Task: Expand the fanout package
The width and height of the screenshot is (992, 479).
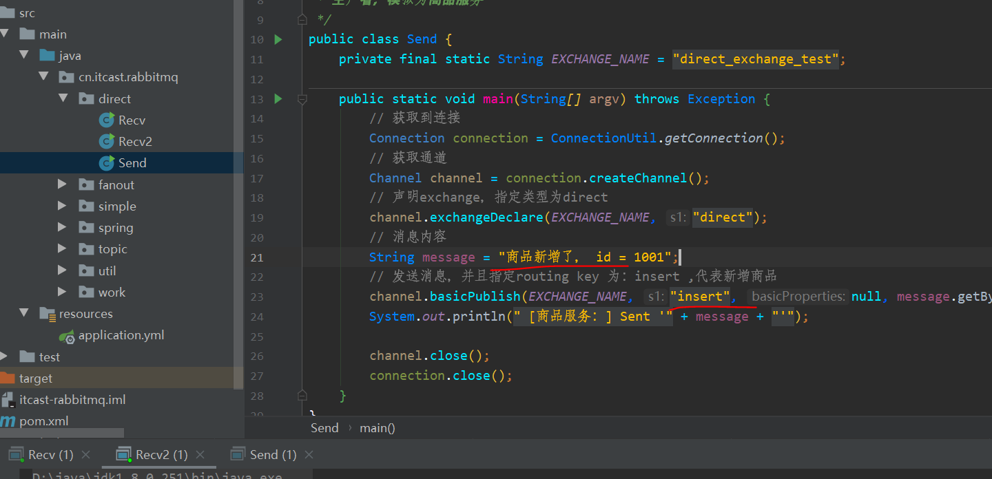Action: tap(63, 184)
